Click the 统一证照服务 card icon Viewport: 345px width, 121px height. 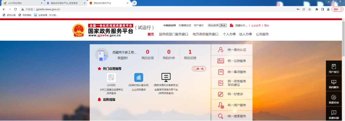point(220,61)
